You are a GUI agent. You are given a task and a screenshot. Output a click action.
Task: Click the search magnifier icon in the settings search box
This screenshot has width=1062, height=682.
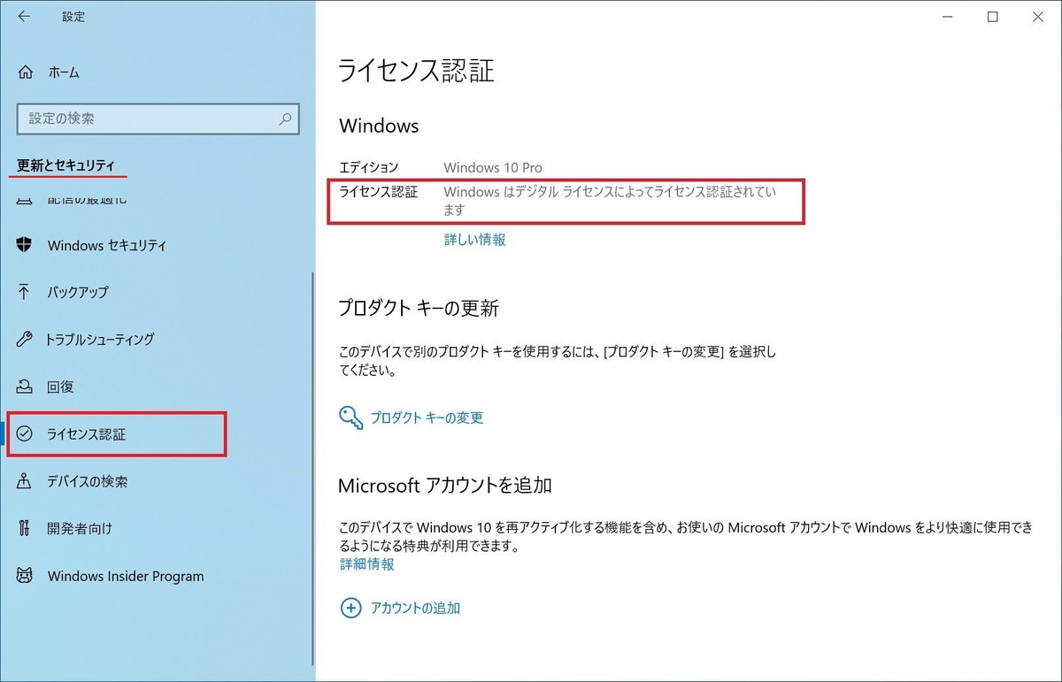(286, 118)
